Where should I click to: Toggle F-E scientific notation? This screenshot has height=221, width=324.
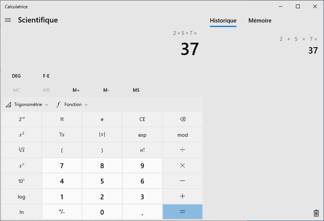[46, 76]
